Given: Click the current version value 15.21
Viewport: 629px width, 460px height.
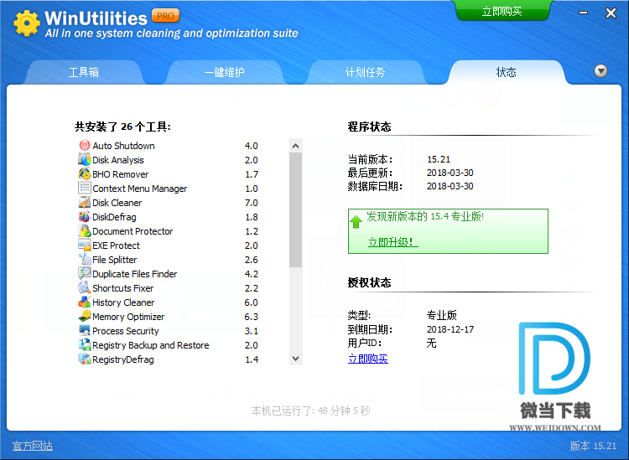Looking at the screenshot, I should pos(439,159).
